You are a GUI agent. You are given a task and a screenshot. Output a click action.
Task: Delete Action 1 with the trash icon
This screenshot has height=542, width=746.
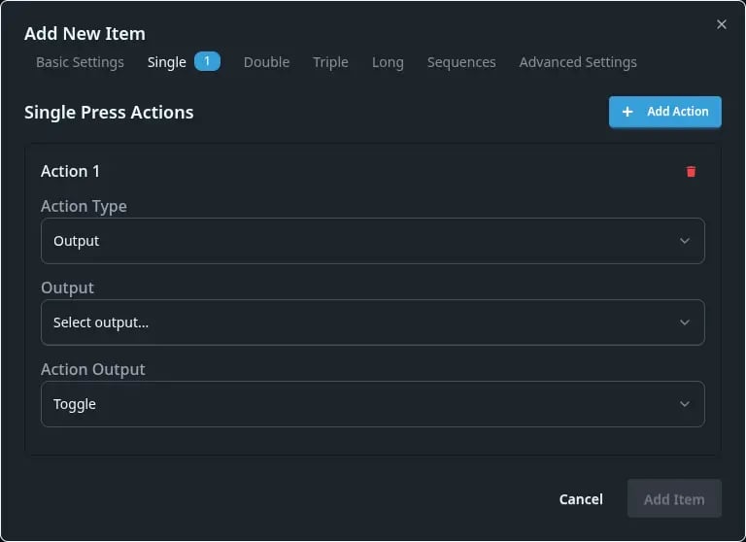click(x=691, y=171)
